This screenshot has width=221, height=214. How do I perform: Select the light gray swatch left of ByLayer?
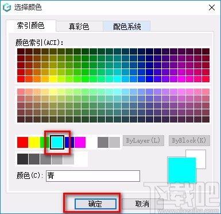(x=114, y=142)
